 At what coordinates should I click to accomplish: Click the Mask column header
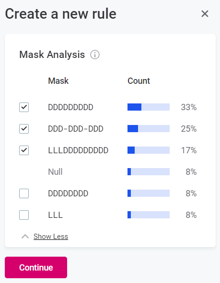tap(58, 80)
